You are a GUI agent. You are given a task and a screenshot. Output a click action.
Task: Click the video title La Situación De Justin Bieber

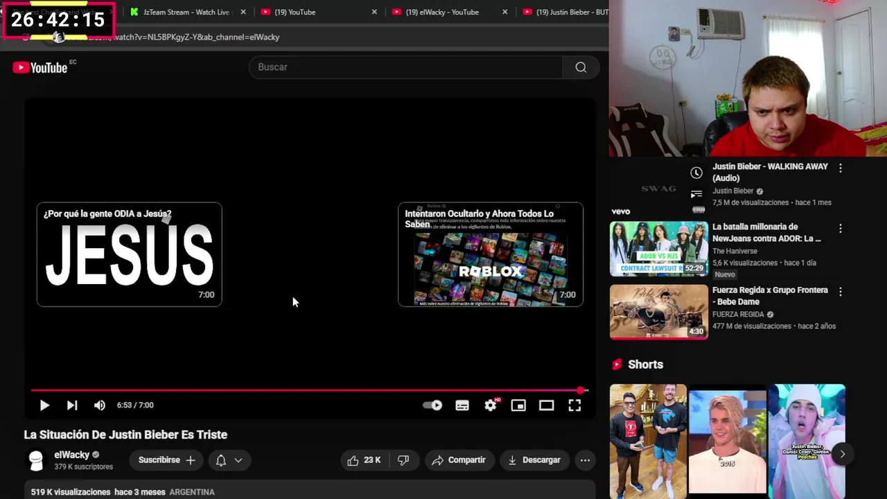tap(125, 435)
